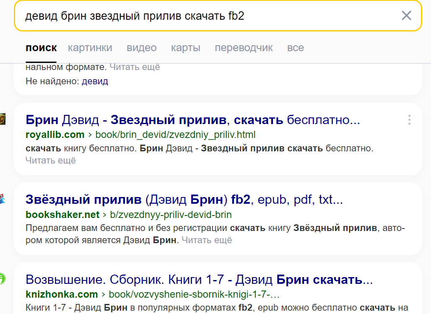Click Читать ещё in bookshaker snippet

(207, 240)
